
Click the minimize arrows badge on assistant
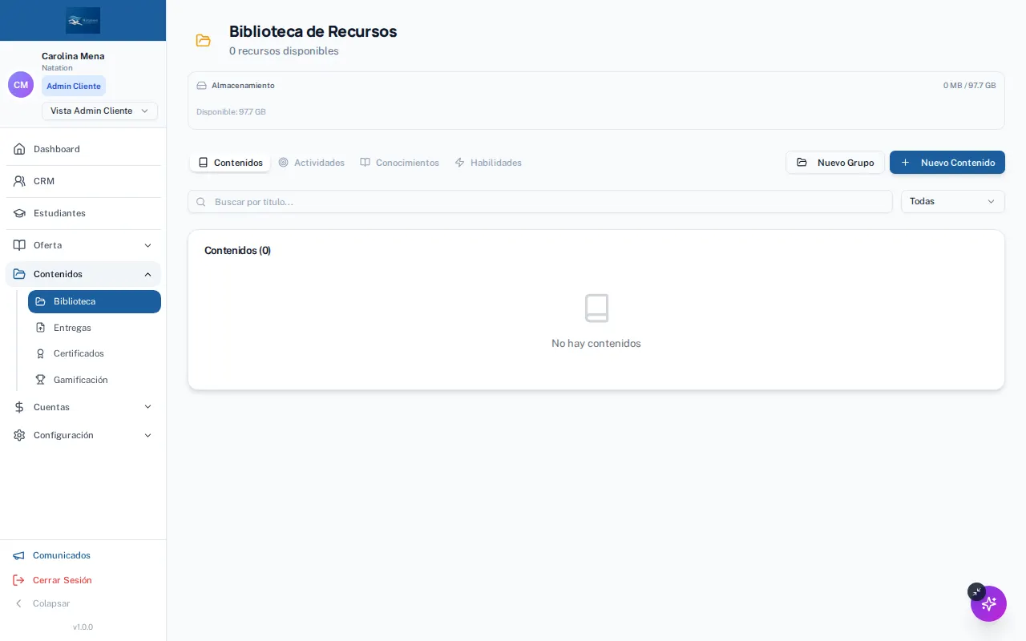(976, 591)
